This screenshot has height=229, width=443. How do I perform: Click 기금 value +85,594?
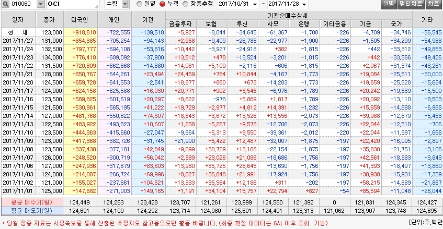coord(370,191)
